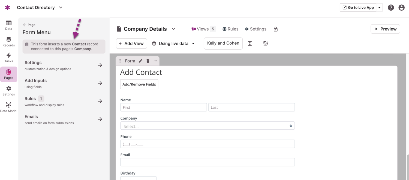Viewport: 409px width, 180px height.
Task: Expand the Contact Directory app dropdown
Action: 61,8
